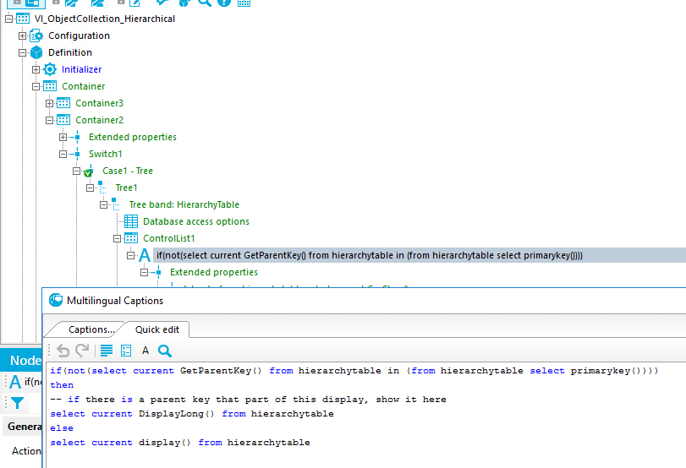686x468 pixels.
Task: Click the numbered list icon
Action: point(126,351)
